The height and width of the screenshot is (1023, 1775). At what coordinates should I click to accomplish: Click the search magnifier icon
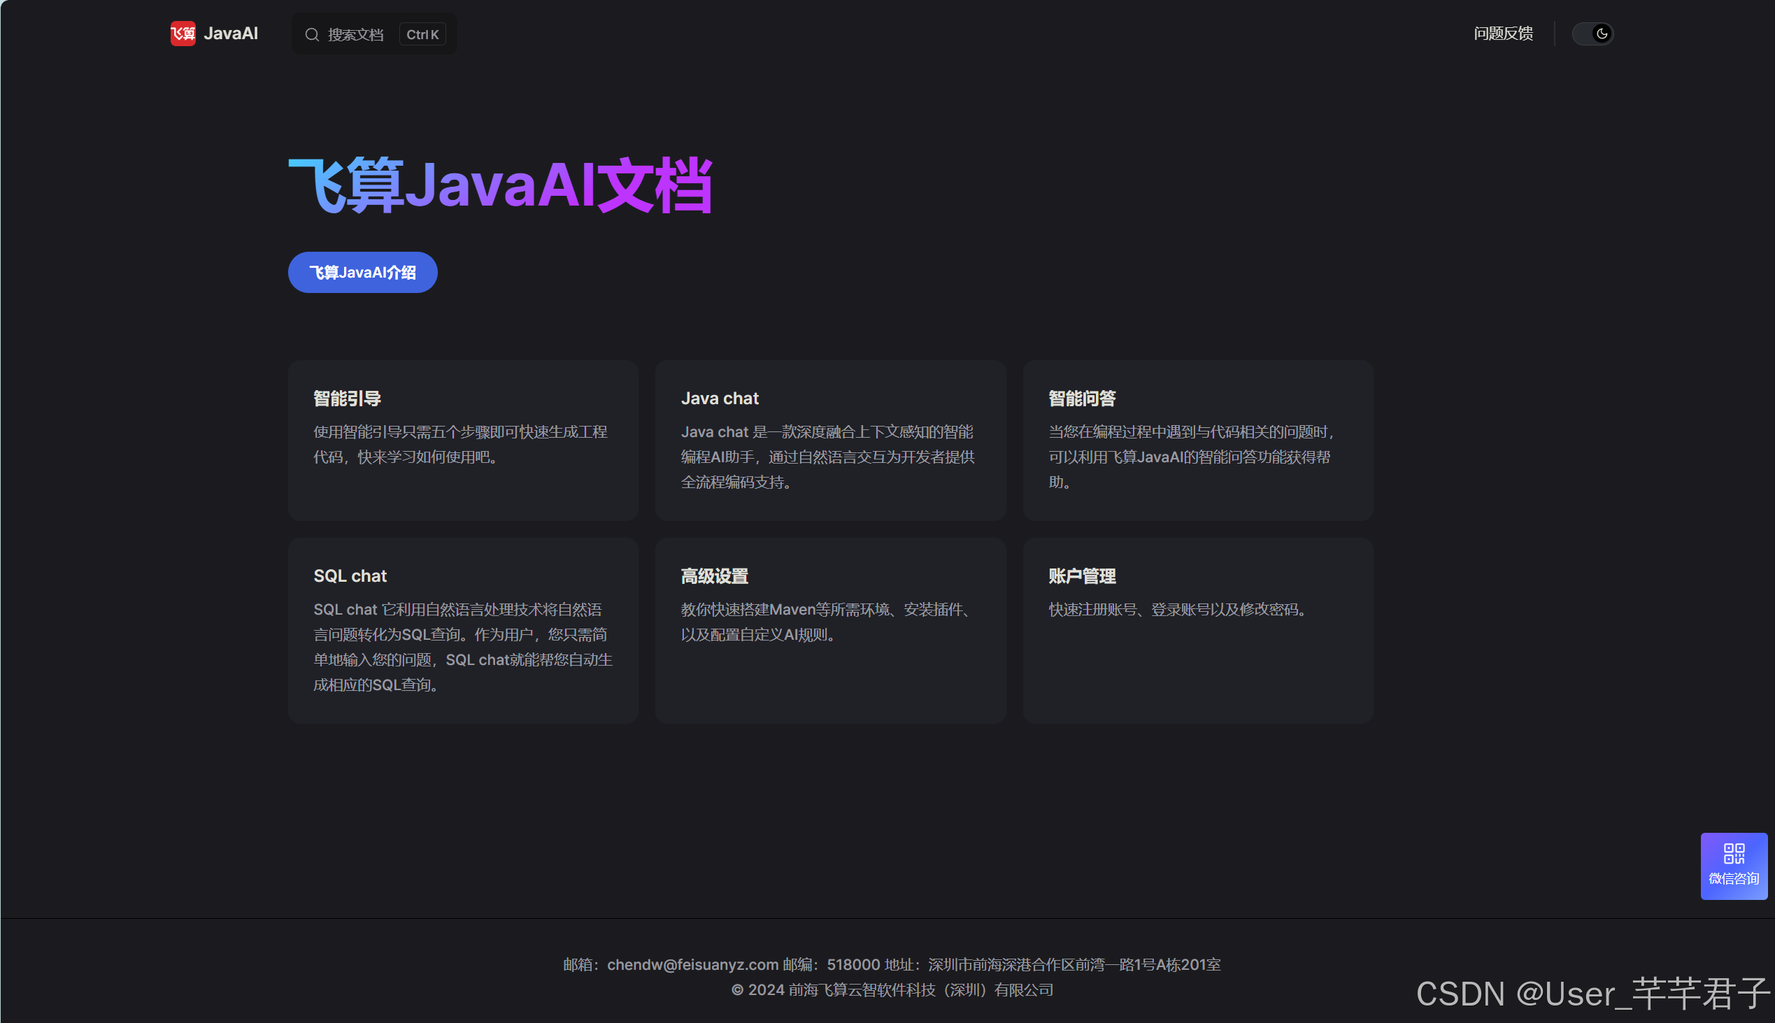coord(312,34)
